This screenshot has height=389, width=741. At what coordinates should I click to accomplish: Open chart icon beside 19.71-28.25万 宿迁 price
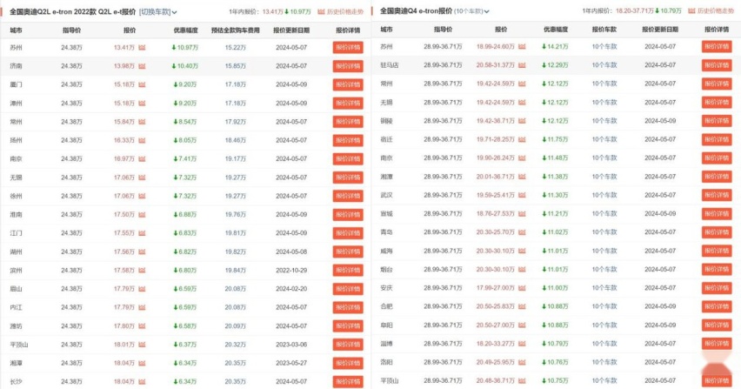click(522, 139)
